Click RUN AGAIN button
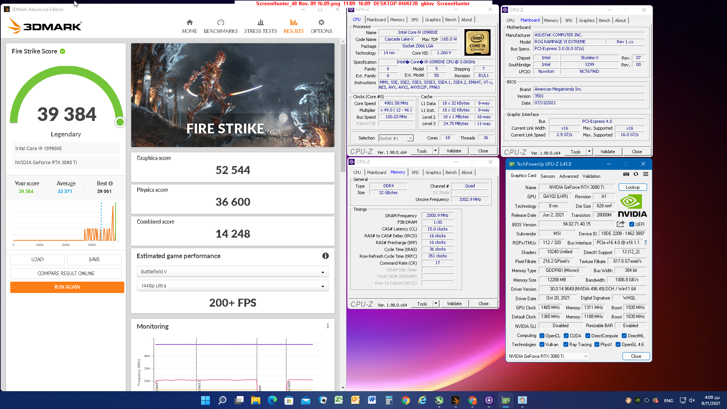 [67, 287]
